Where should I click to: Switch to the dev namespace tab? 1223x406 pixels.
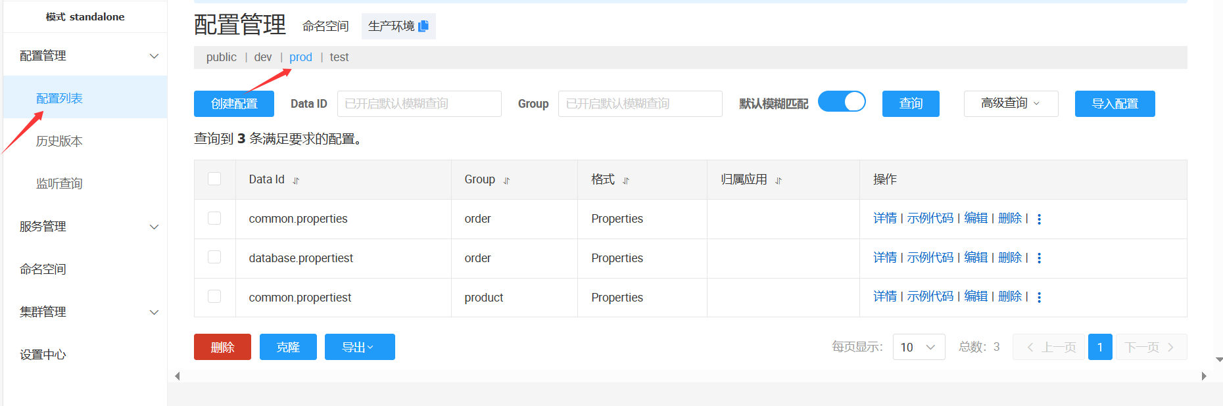coord(263,58)
